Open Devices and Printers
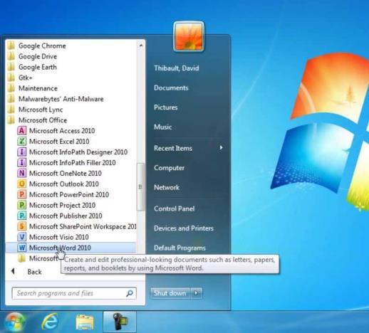369x333 pixels. point(184,228)
